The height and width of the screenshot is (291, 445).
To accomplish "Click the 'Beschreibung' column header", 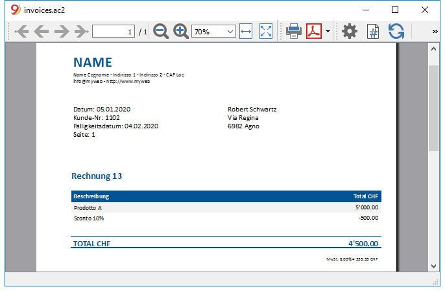I will click(91, 196).
